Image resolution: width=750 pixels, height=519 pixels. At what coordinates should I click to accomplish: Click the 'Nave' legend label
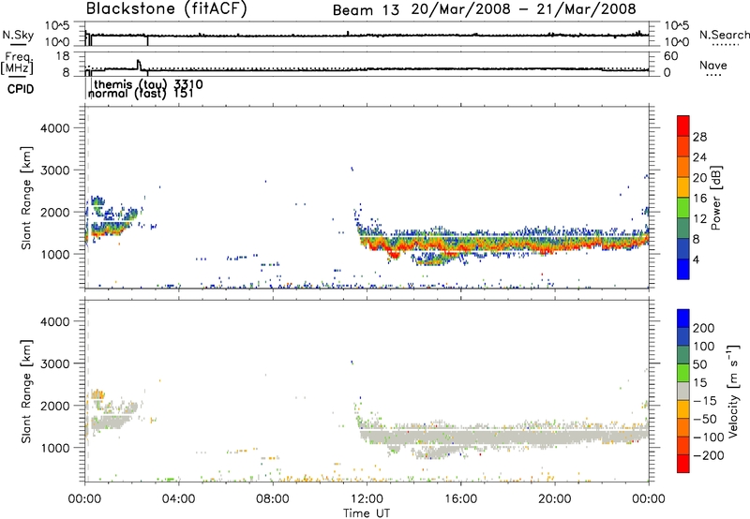tap(713, 66)
